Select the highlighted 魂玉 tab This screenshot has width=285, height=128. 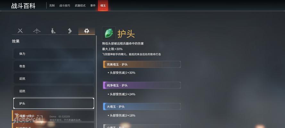coord(103,5)
